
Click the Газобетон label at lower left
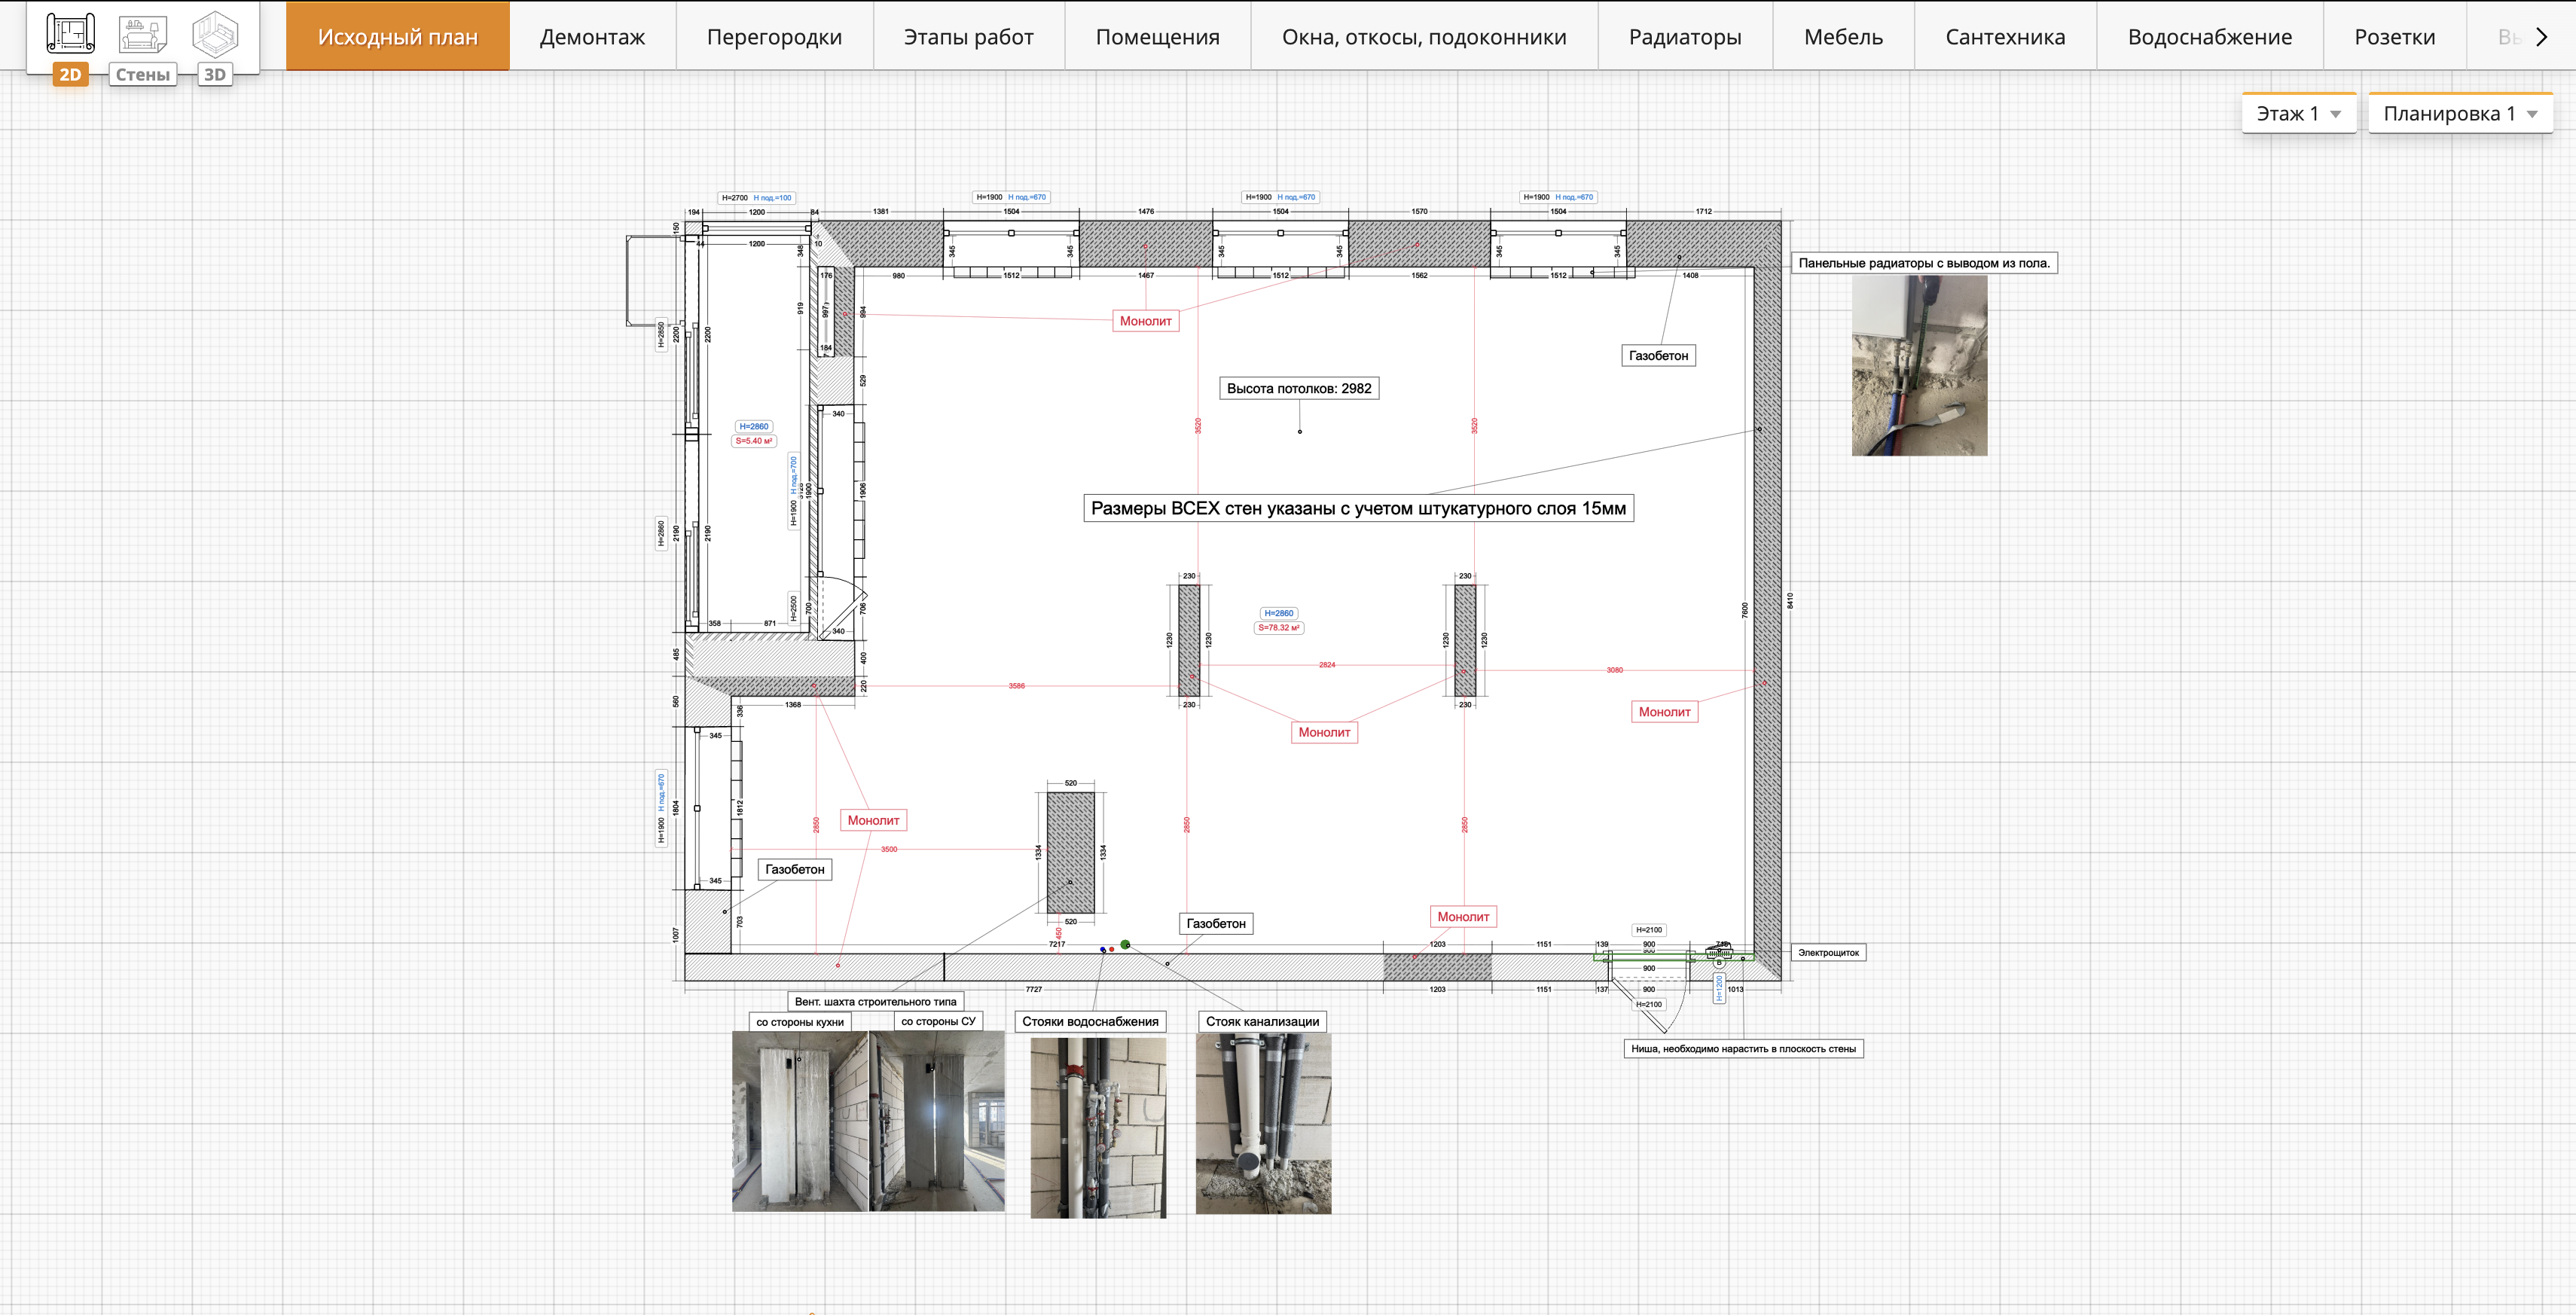coord(795,869)
